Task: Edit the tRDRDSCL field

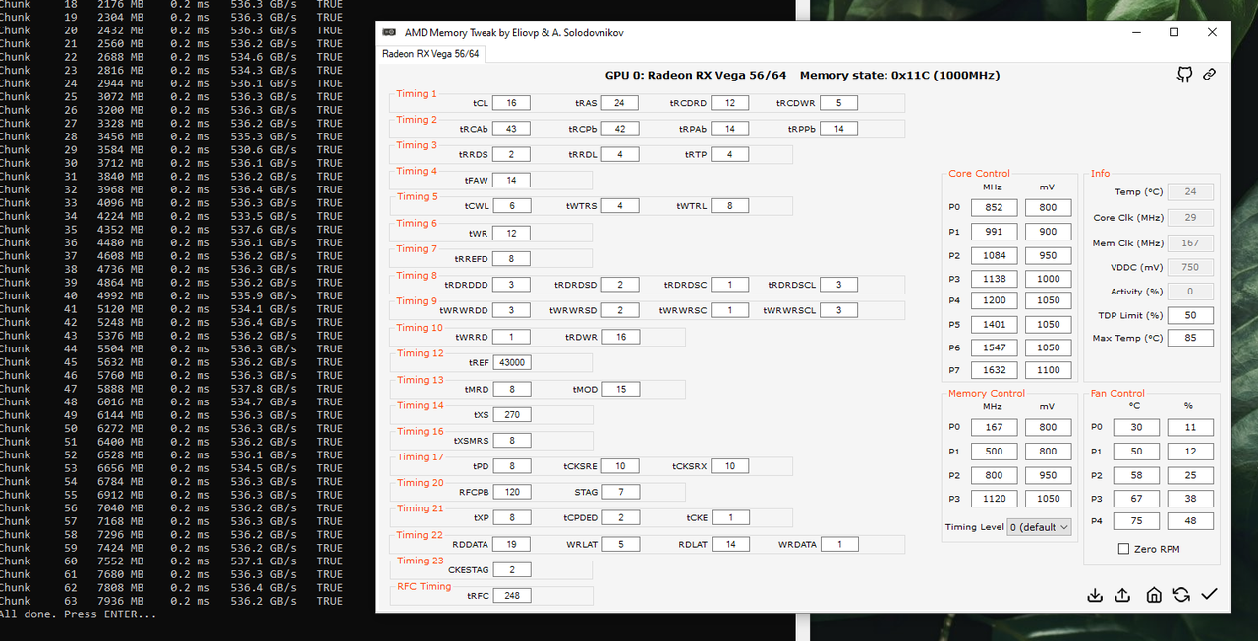Action: click(838, 285)
